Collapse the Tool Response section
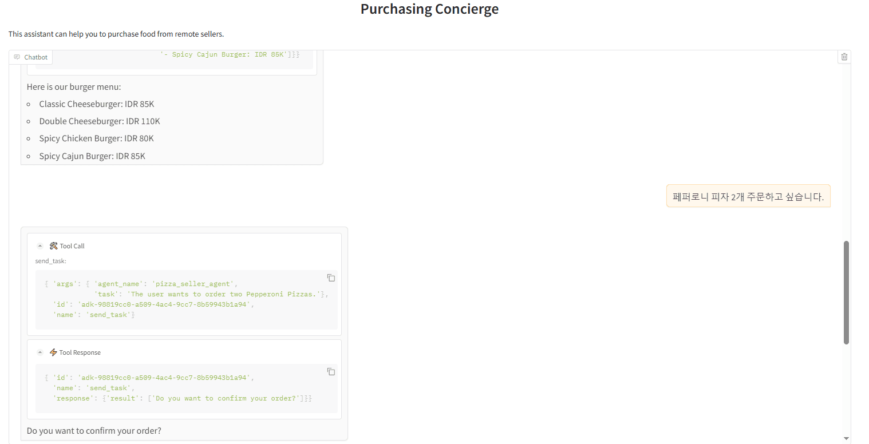This screenshot has height=444, width=869. [x=40, y=352]
